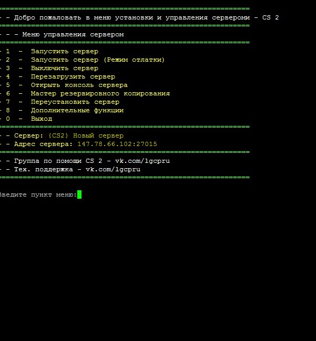This screenshot has width=316, height=341.
Task: Select Перезагрузить сервер menu entry
Action: 73,76
